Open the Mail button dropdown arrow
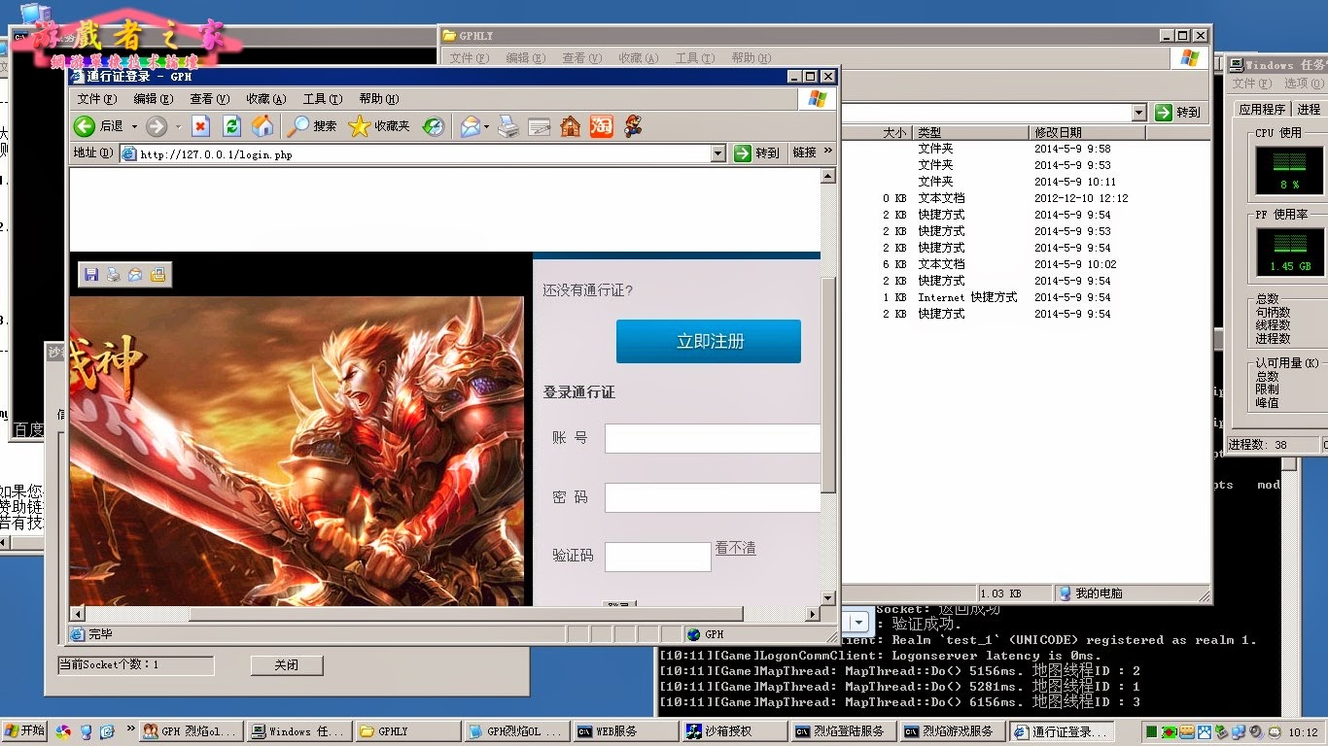The image size is (1328, 746). pyautogui.click(x=486, y=126)
